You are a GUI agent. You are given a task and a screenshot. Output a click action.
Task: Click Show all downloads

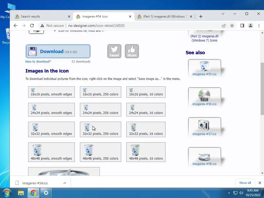(245, 183)
